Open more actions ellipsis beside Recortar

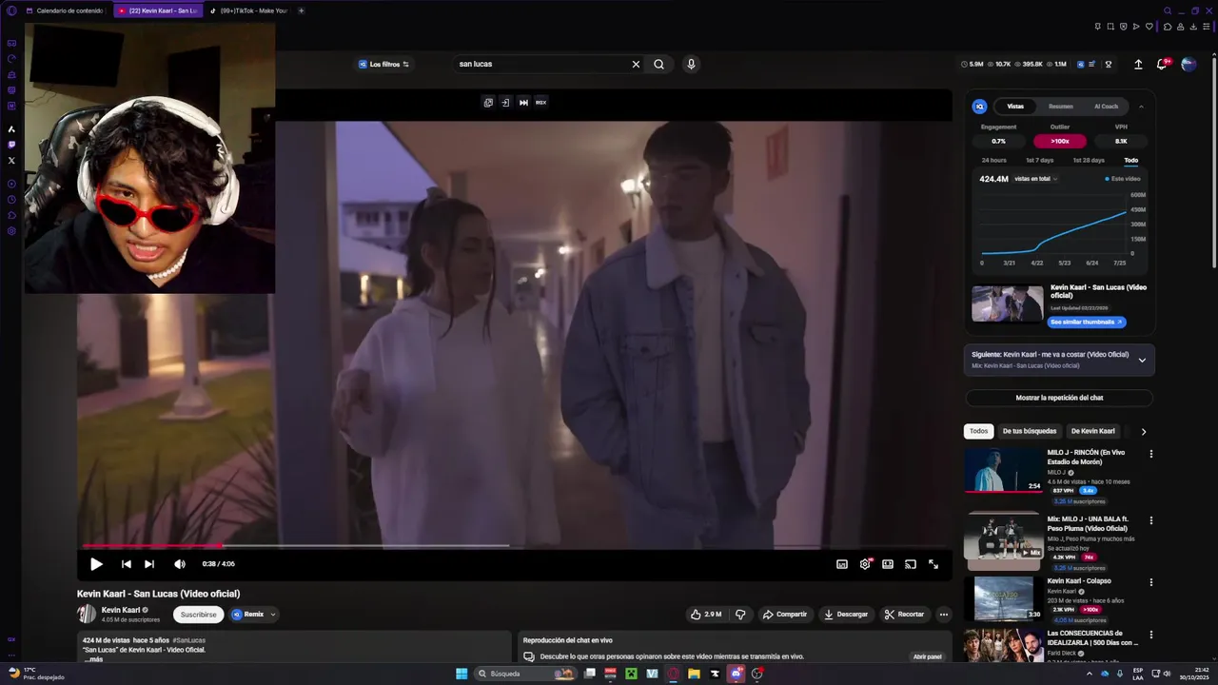pos(944,615)
